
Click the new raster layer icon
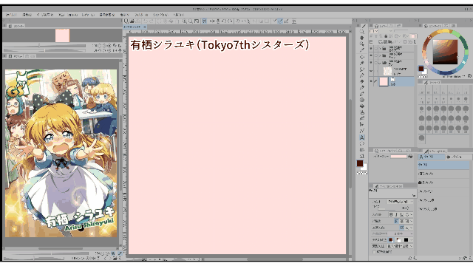(380, 42)
